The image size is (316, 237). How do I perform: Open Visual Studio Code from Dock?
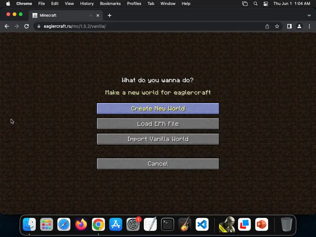tap(202, 224)
